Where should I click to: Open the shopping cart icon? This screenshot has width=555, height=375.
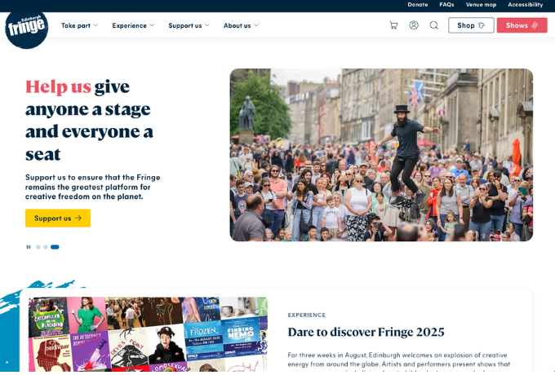(x=393, y=25)
